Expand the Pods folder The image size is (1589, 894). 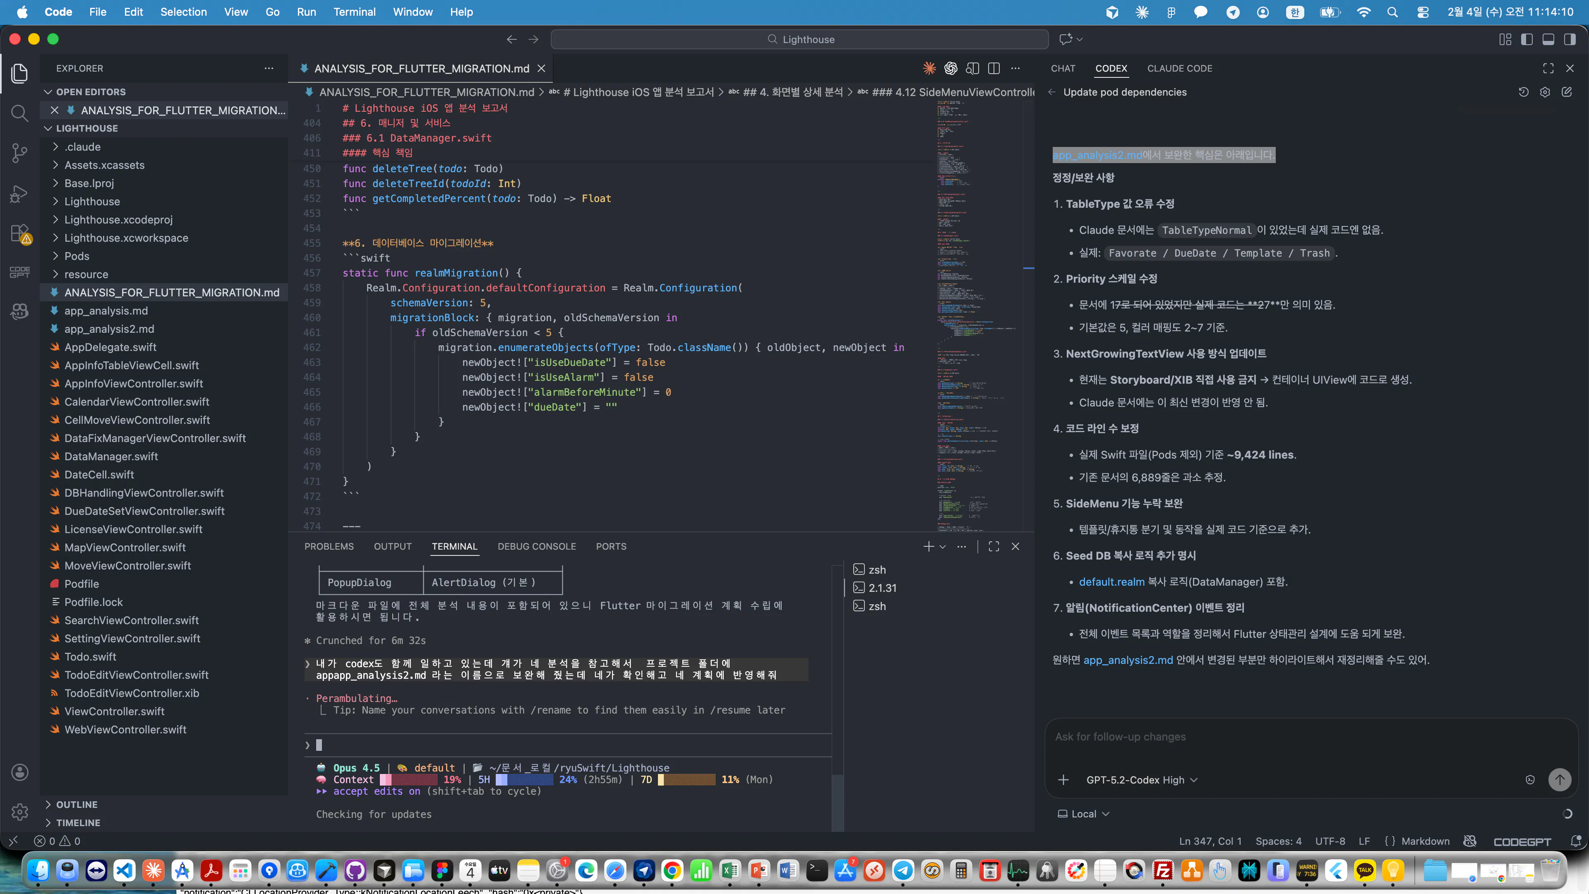tap(77, 256)
